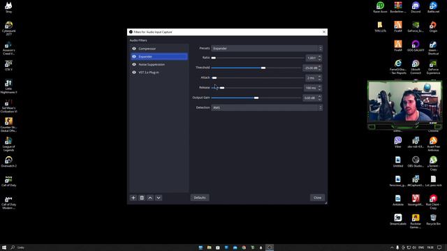Click the Output Gain slider handle
This screenshot has width=447, height=251.
coord(256,98)
